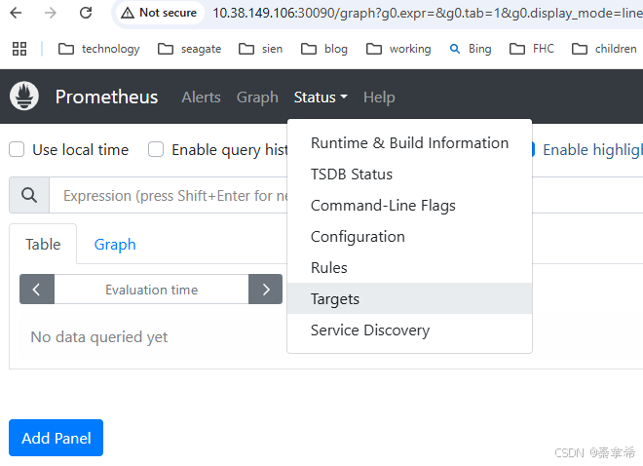Image resolution: width=643 pixels, height=466 pixels.
Task: Switch to the Graph panel tab
Action: [x=115, y=244]
